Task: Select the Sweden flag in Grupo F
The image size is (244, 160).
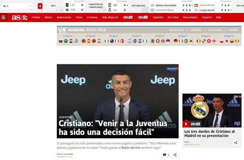Action: click(x=186, y=41)
